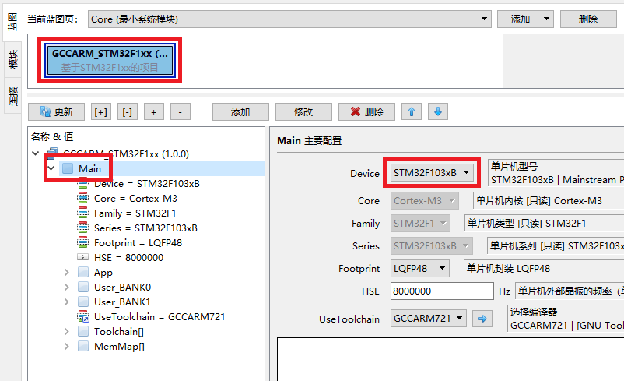The width and height of the screenshot is (624, 381).
Task: Move item down with blue arrow
Action: tap(438, 112)
